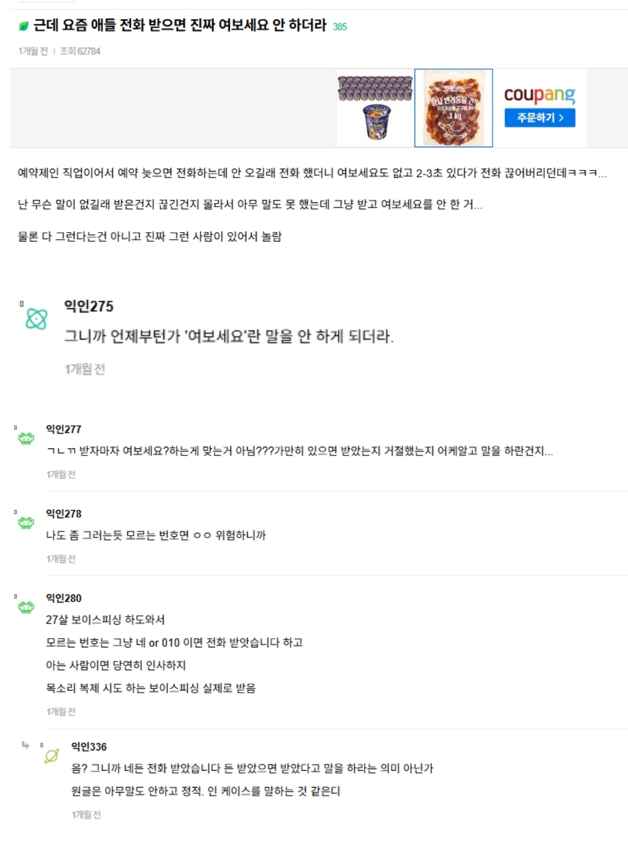Open the comment count 385 link
The height and width of the screenshot is (844, 628).
click(x=340, y=27)
